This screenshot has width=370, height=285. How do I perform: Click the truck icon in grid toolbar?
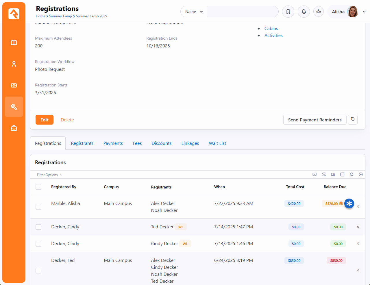[333, 175]
